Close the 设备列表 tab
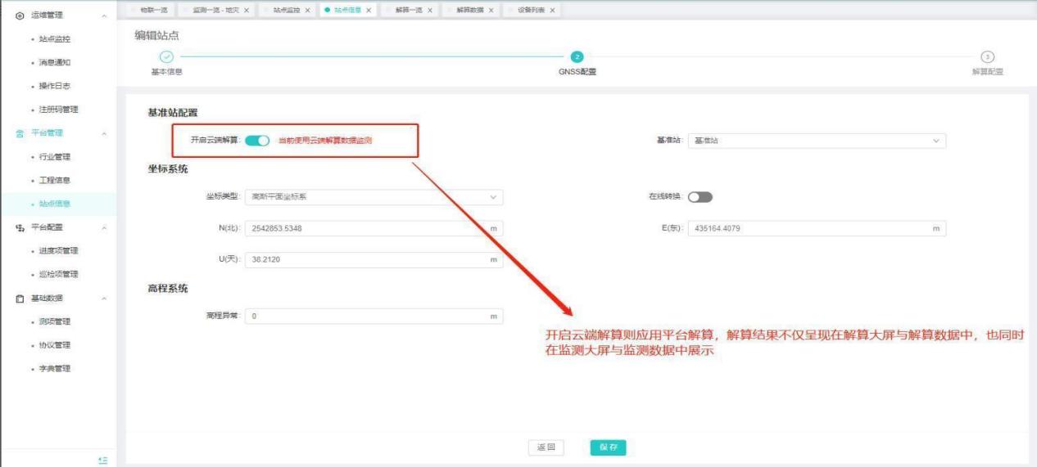Image resolution: width=1037 pixels, height=467 pixels. [x=552, y=10]
